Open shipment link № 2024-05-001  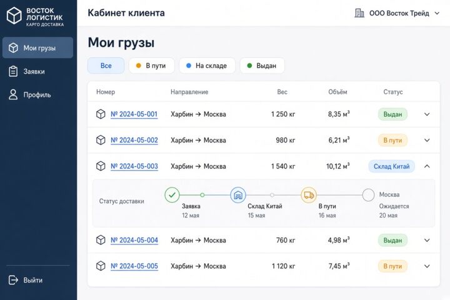point(134,114)
